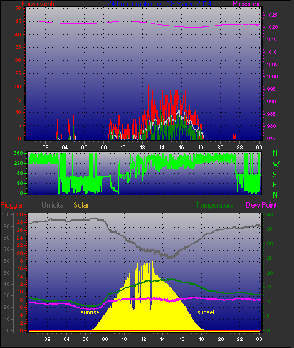The width and height of the screenshot is (294, 348).
Task: Click the 'Umidita' gray legend label
Action: pos(53,205)
